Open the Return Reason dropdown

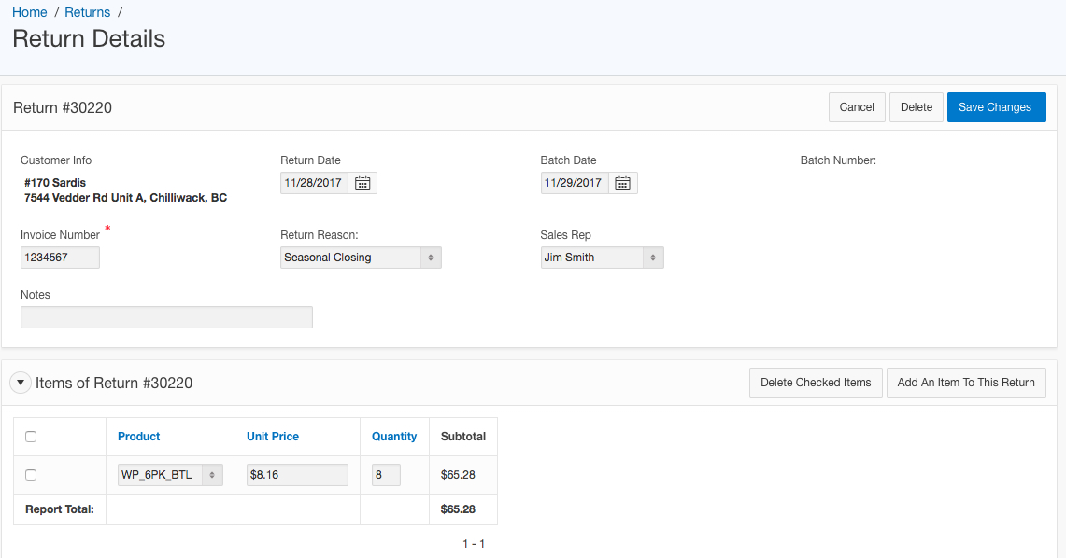click(361, 258)
